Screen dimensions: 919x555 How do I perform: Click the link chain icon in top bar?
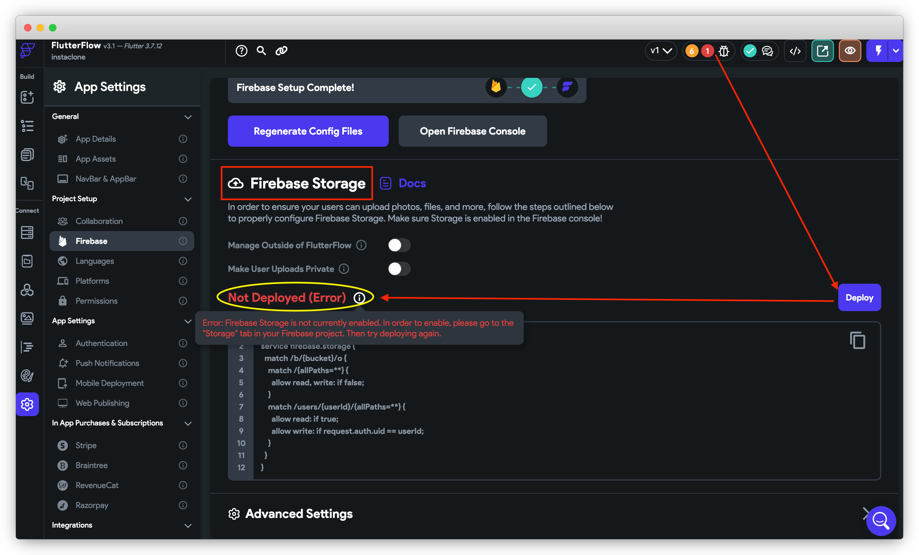coord(281,51)
